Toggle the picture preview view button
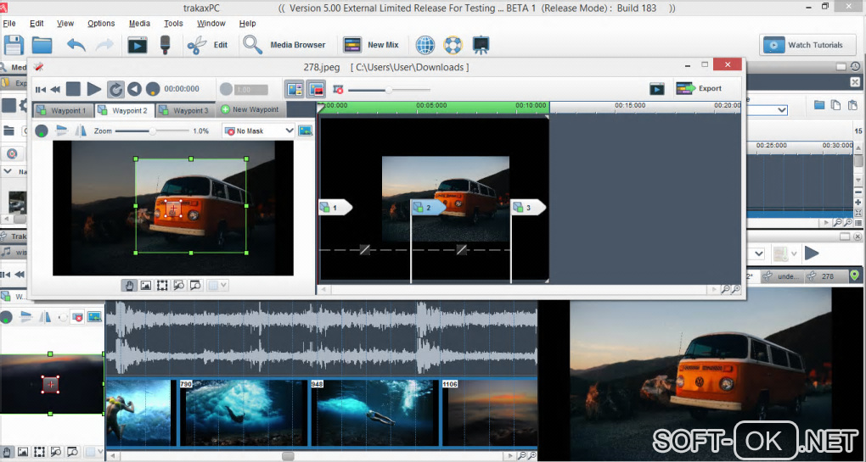 [x=316, y=89]
